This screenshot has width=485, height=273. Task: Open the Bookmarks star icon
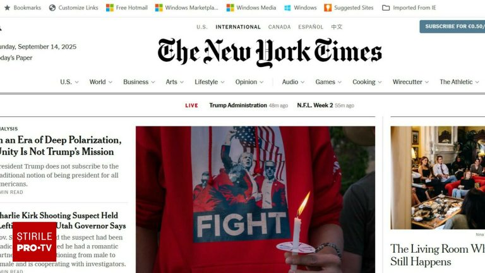tap(7, 8)
